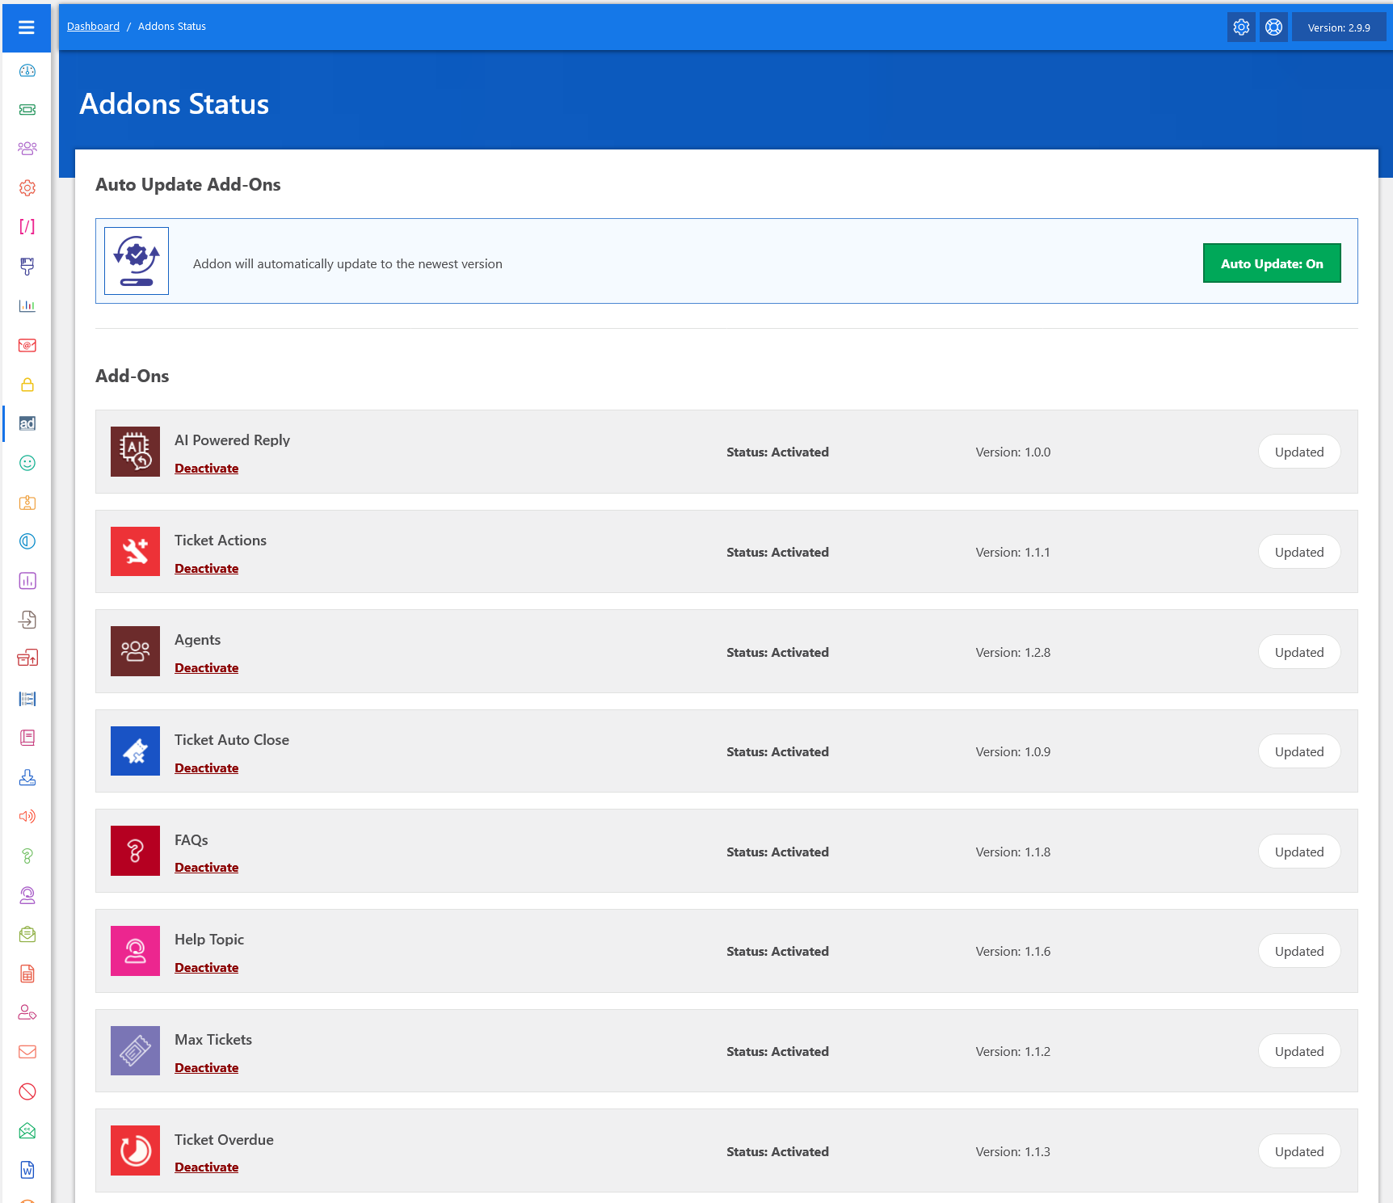
Task: Click the dashboard gauge sidebar icon
Action: tap(27, 70)
